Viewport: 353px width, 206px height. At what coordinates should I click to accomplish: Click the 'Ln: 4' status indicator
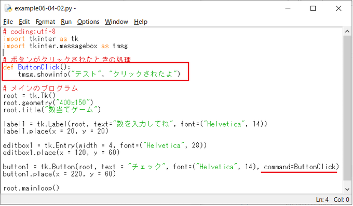click(322, 199)
